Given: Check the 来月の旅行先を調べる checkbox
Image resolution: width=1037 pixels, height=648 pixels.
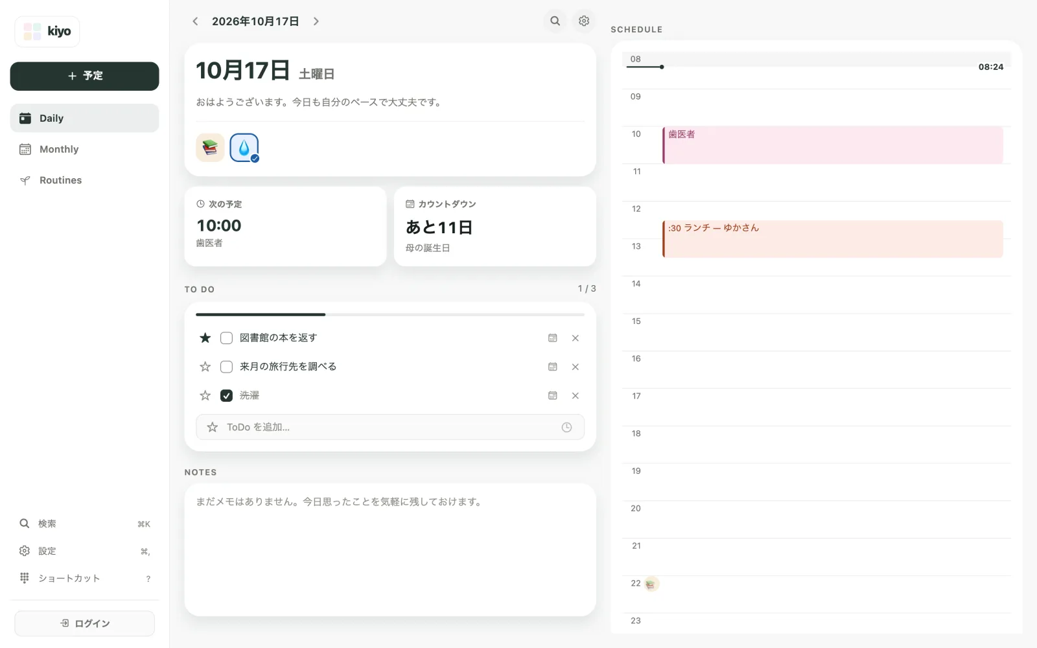Looking at the screenshot, I should (x=226, y=367).
